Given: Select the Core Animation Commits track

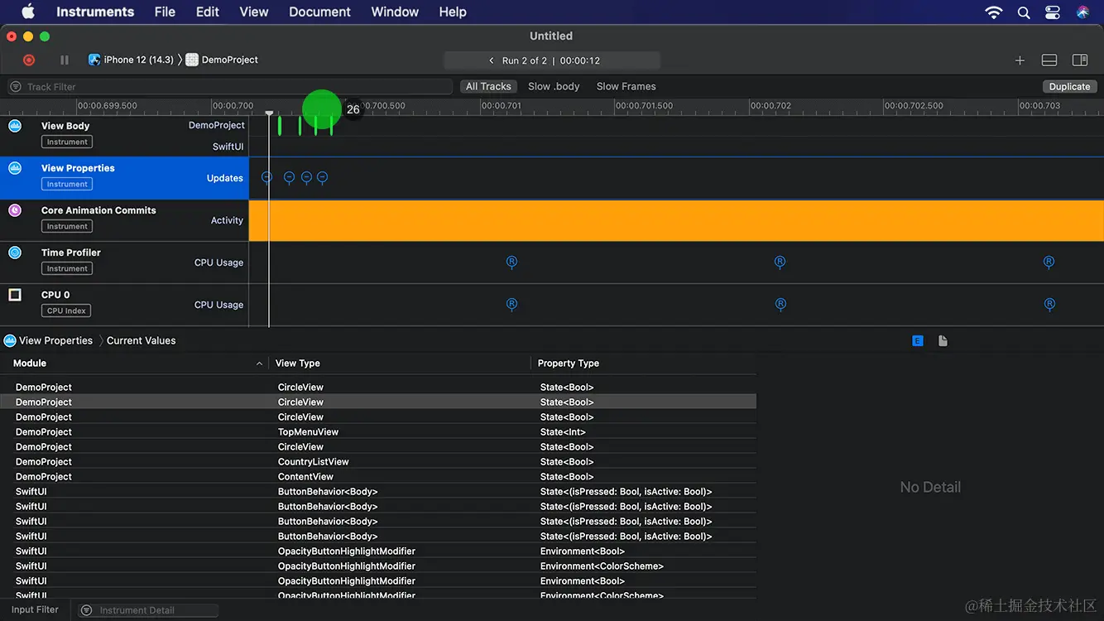Looking at the screenshot, I should point(124,220).
